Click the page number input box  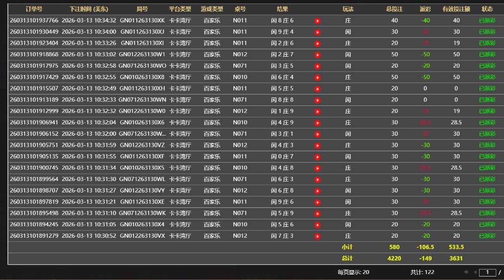(x=488, y=272)
